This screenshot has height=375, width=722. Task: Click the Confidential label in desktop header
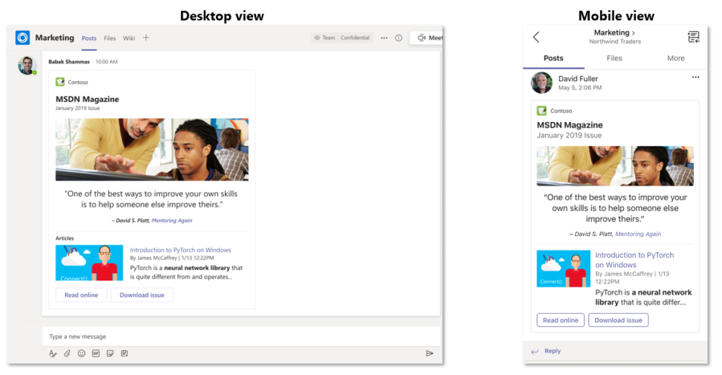(x=355, y=38)
